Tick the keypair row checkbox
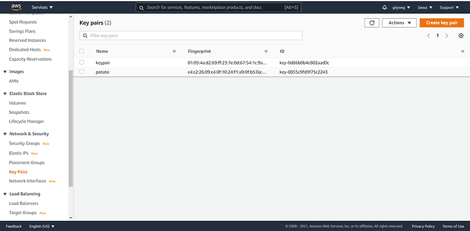 pyautogui.click(x=81, y=63)
